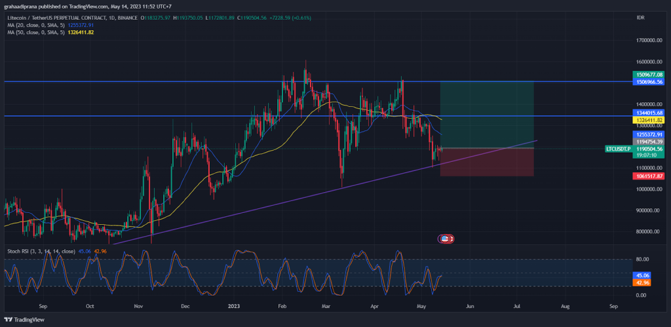Click the Nov label on time axis

point(138,307)
